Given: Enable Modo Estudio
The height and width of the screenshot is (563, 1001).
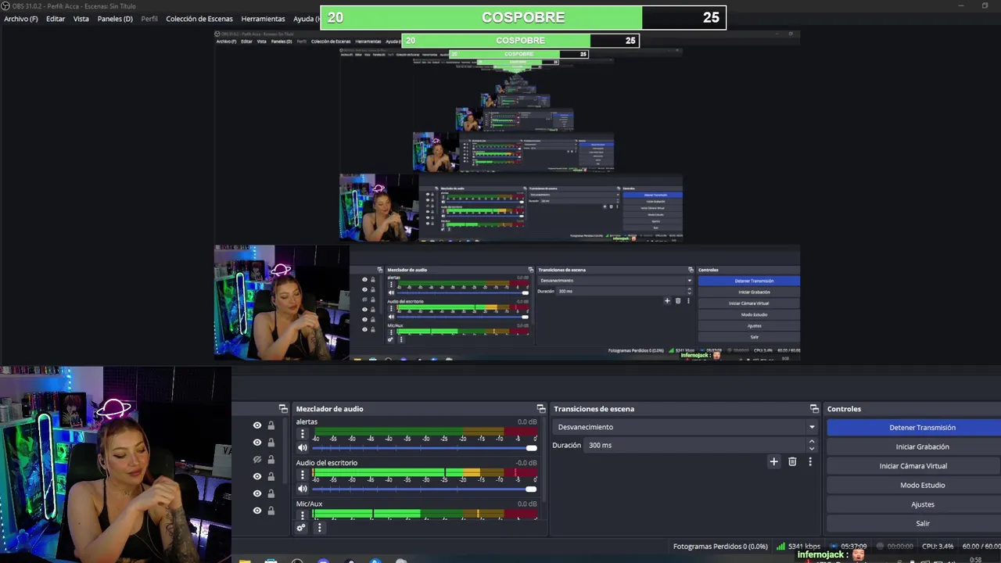Looking at the screenshot, I should coord(914,485).
